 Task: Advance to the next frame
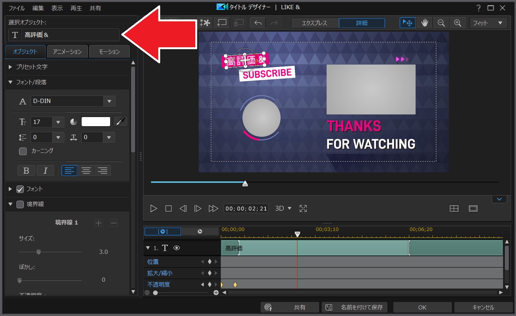point(198,209)
